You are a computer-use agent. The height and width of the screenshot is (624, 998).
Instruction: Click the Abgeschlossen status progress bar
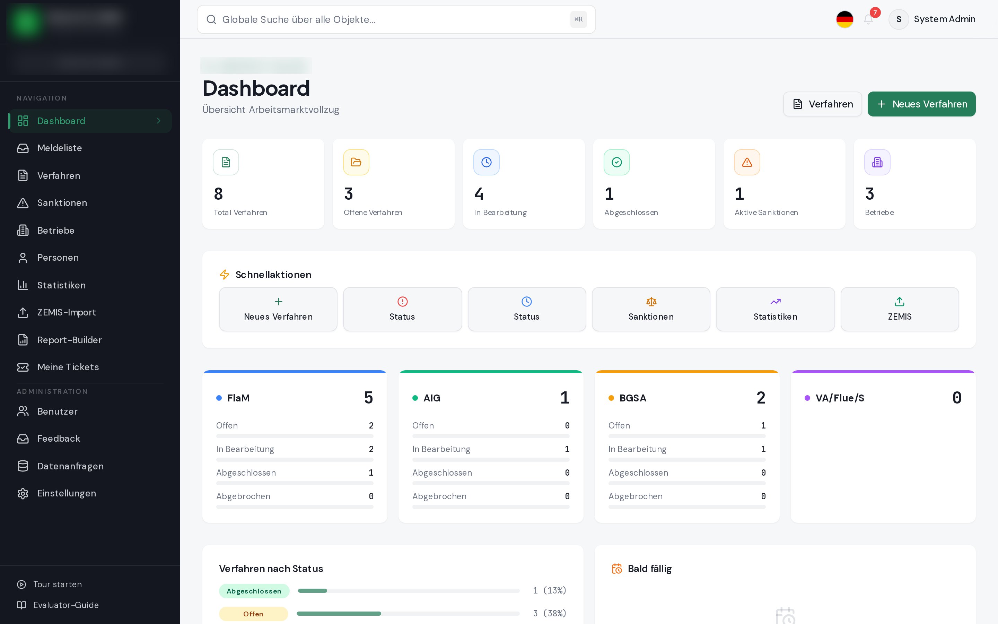(x=409, y=591)
